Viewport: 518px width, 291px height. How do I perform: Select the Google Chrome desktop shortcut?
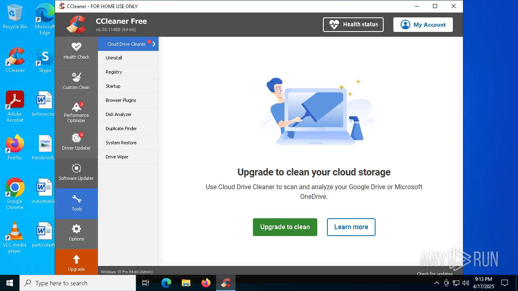point(15,194)
